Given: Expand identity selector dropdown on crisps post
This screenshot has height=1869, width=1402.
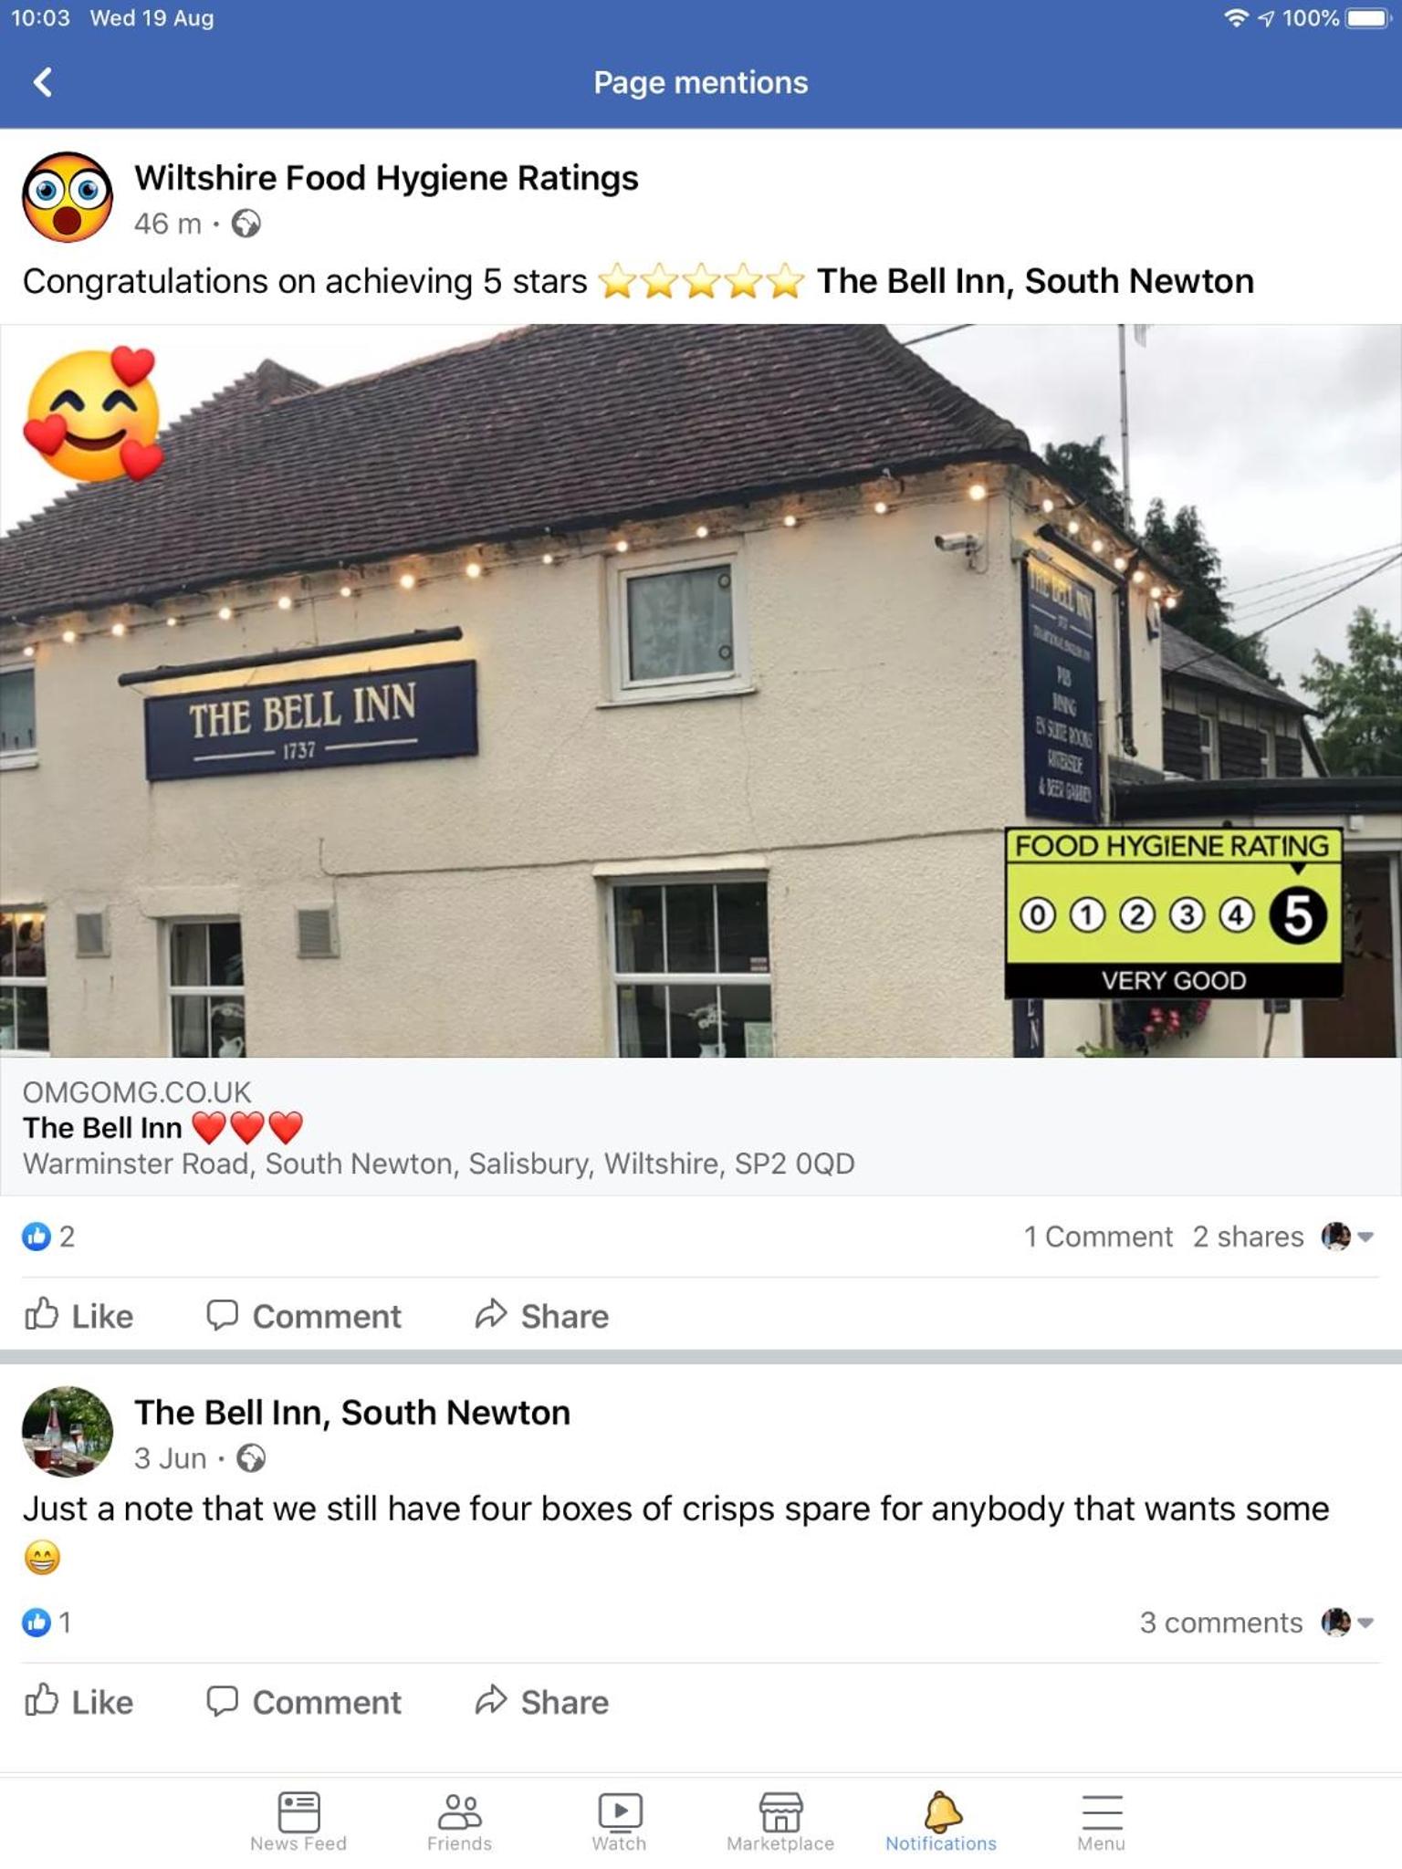Looking at the screenshot, I should click(x=1348, y=1622).
